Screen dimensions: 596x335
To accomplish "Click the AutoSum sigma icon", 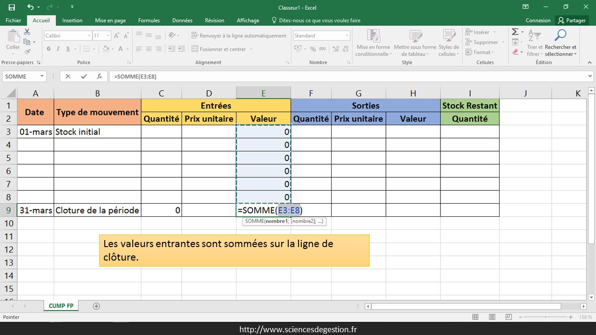I will (515, 32).
